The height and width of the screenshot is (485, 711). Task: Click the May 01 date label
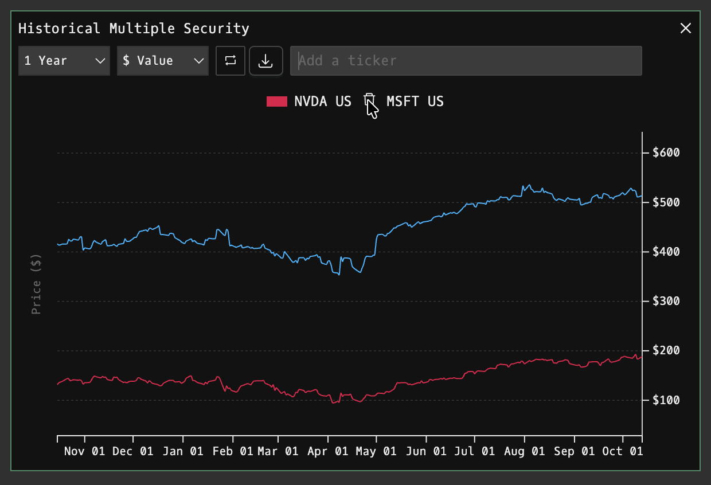[376, 452]
